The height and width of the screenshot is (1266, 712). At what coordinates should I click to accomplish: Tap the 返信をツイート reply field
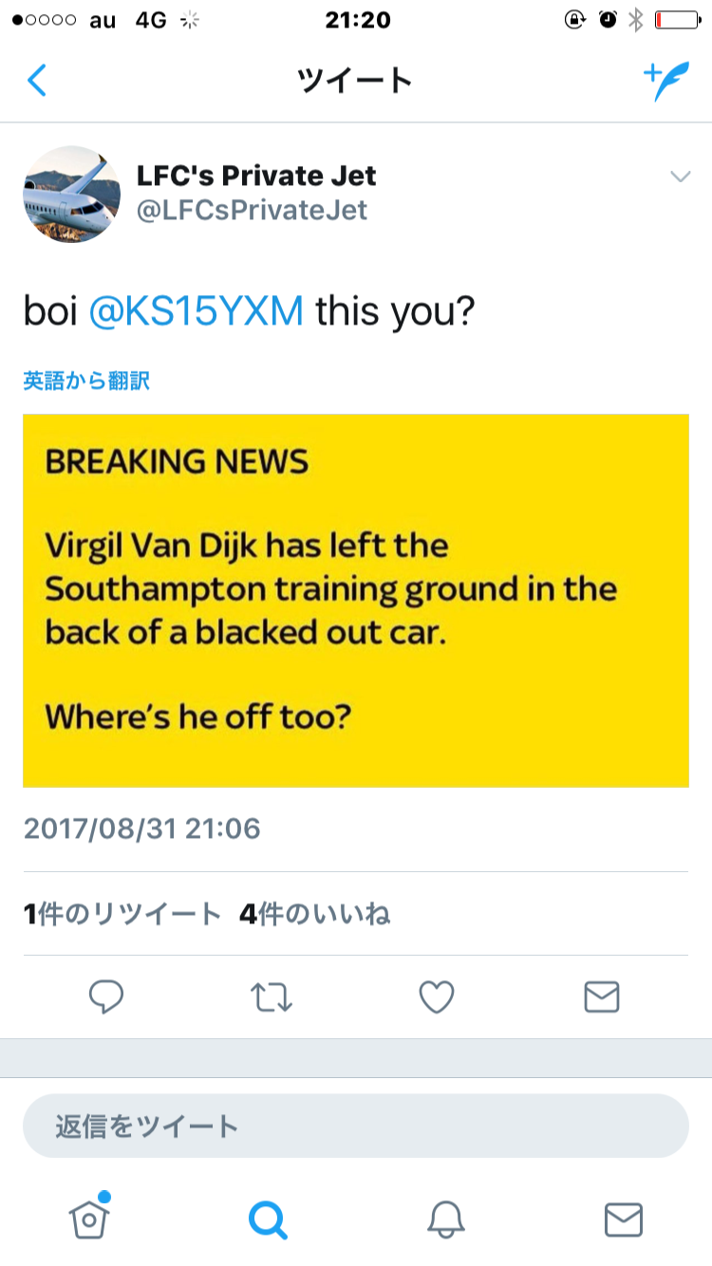pyautogui.click(x=356, y=1126)
